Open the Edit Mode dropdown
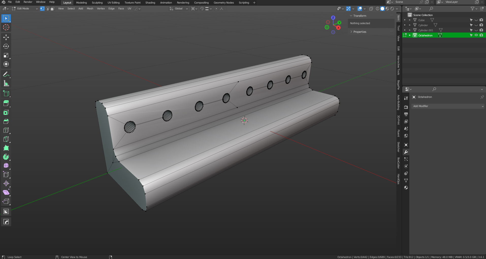The width and height of the screenshot is (486, 259). coord(25,9)
